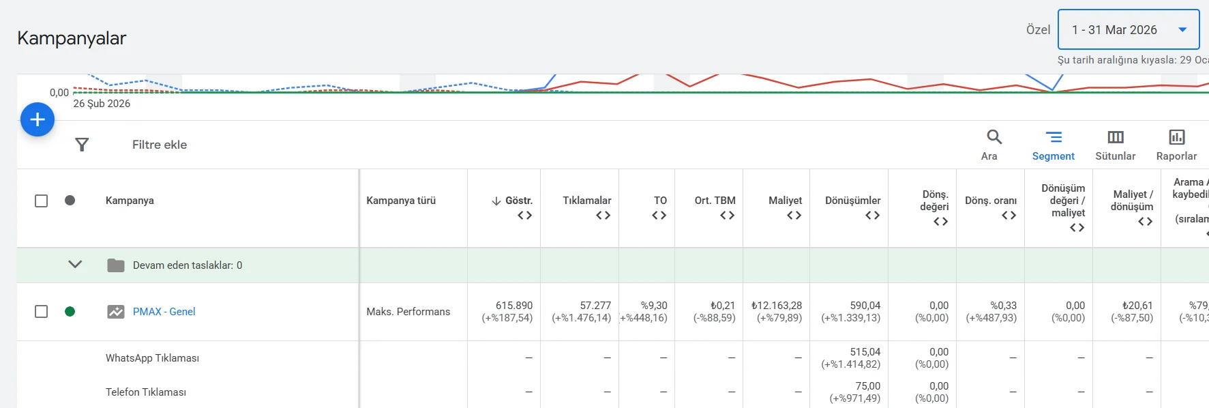
Task: Click the expand arrows under Dönş. oranı column
Action: tap(1009, 216)
